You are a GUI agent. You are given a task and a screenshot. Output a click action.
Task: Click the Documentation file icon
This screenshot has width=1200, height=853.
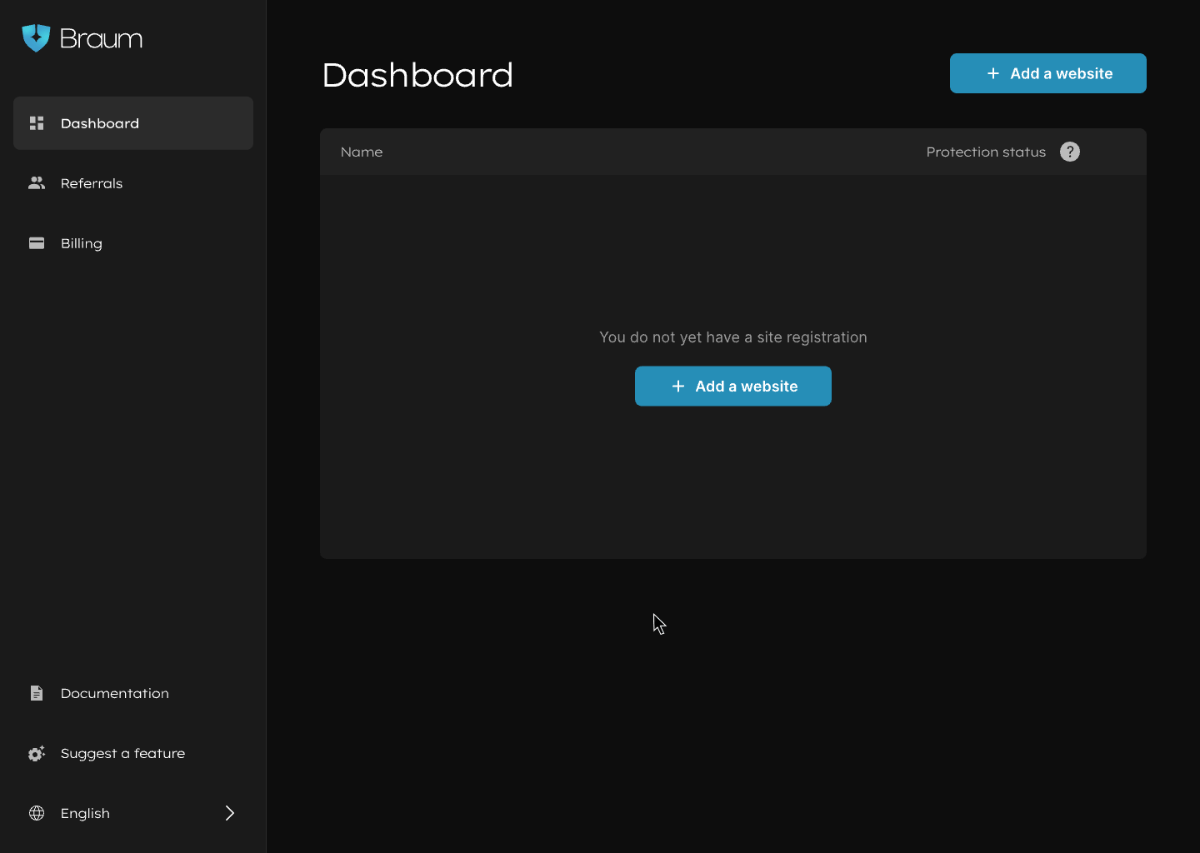point(37,693)
